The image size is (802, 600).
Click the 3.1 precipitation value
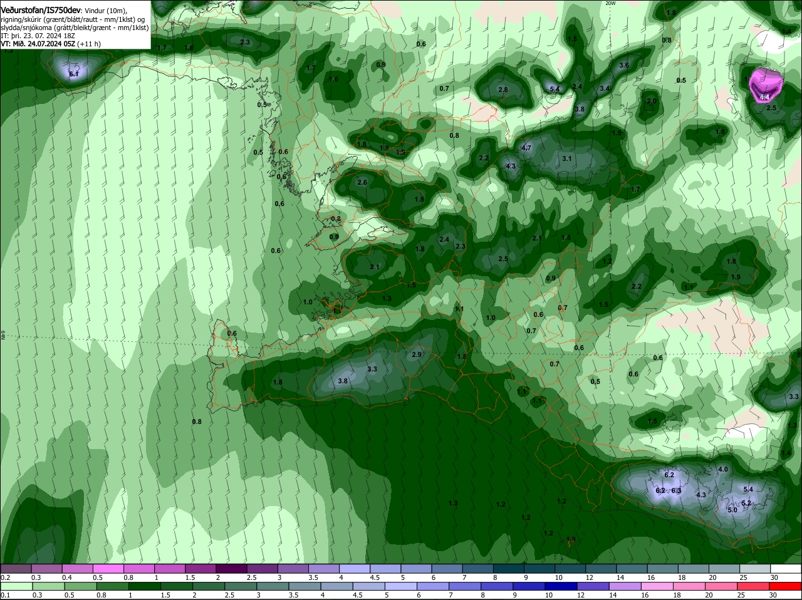click(x=567, y=158)
